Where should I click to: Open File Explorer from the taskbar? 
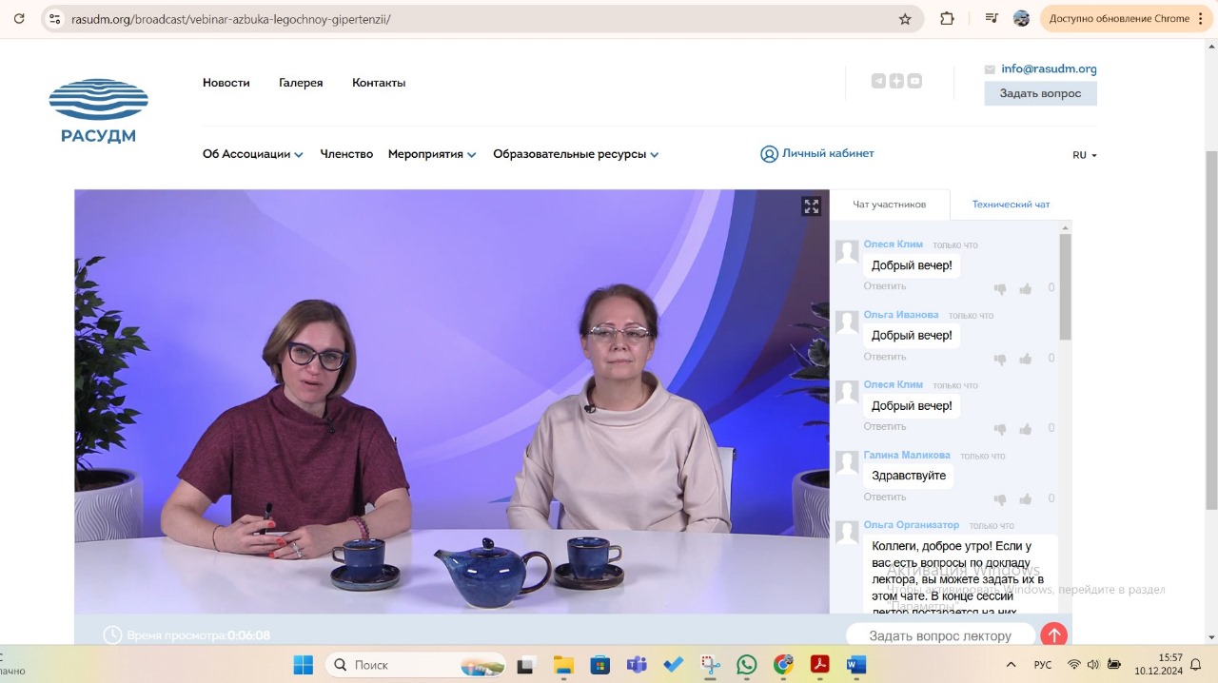pos(563,665)
